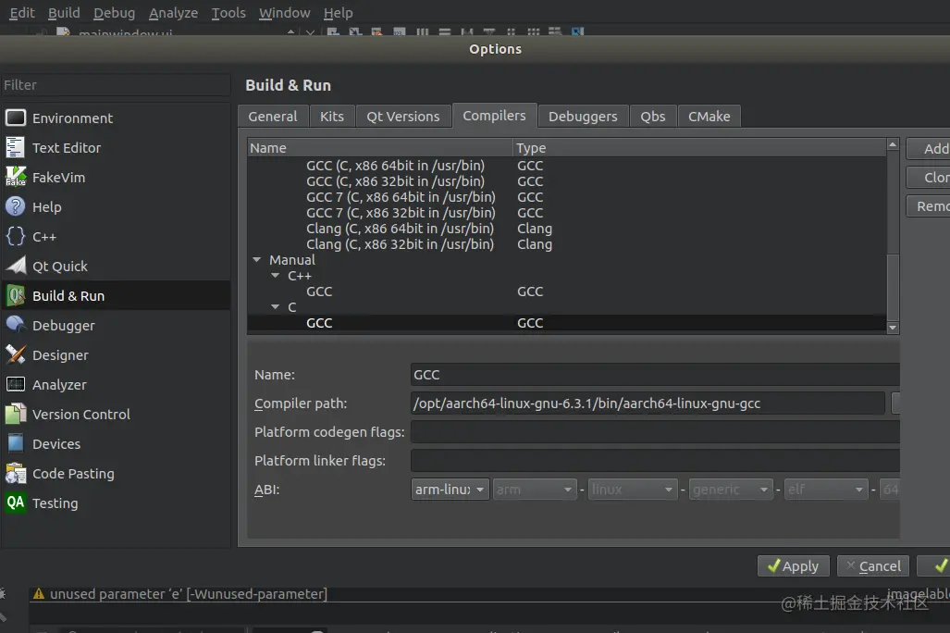This screenshot has height=633, width=950.
Task: Collapse the C++ node under Manual
Action: (276, 275)
